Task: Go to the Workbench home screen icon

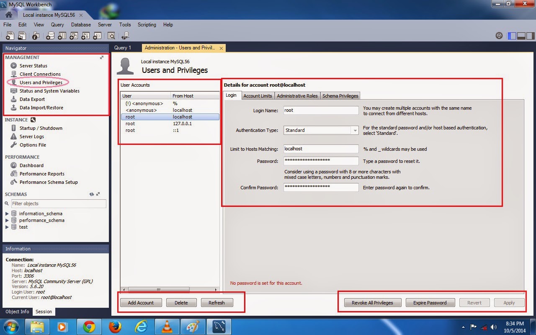Action: coord(8,15)
